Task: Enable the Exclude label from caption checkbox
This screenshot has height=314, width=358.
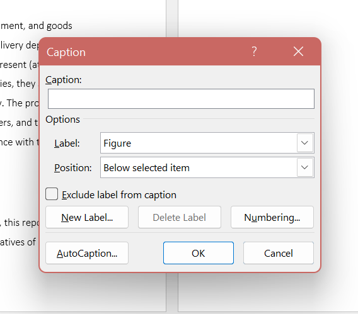Action: tap(52, 194)
